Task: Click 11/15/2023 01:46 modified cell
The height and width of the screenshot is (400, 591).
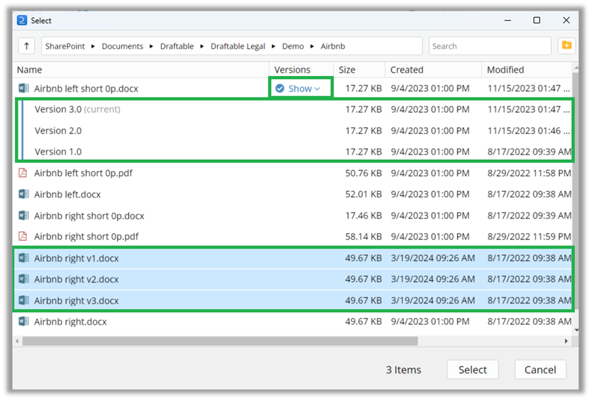Action: [x=529, y=131]
